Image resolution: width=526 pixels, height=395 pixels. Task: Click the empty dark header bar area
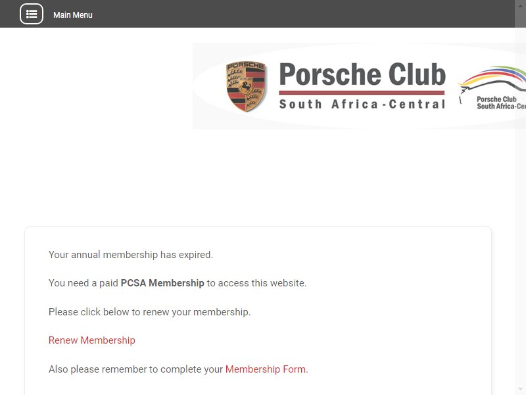[302, 14]
